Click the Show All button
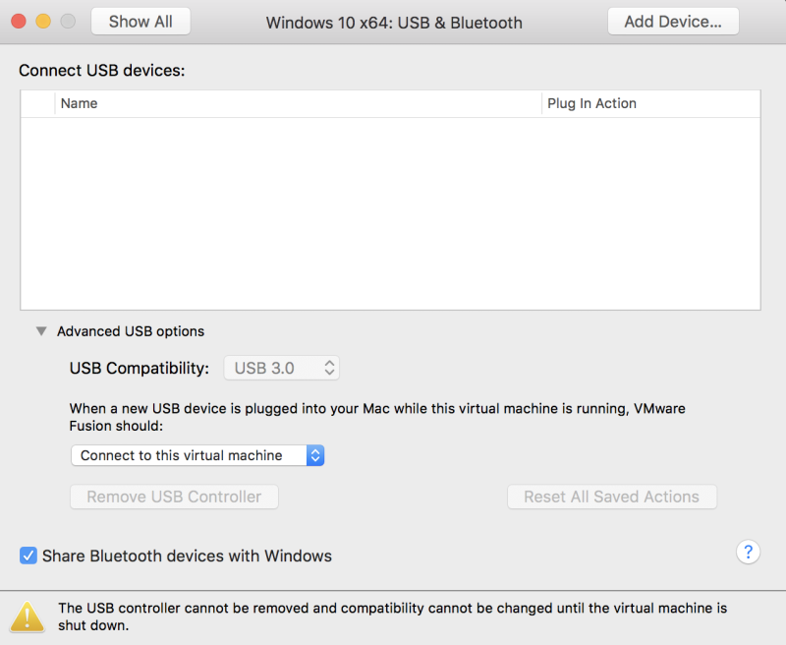The width and height of the screenshot is (786, 645). coord(140,22)
